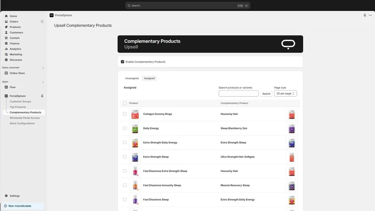This screenshot has height=211, width=375.
Task: Expand the Apps section chevron
Action: (43, 82)
